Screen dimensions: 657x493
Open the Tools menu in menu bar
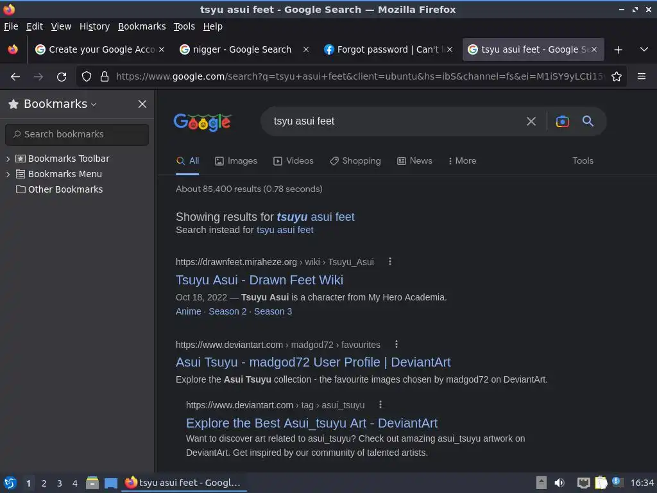pos(184,26)
